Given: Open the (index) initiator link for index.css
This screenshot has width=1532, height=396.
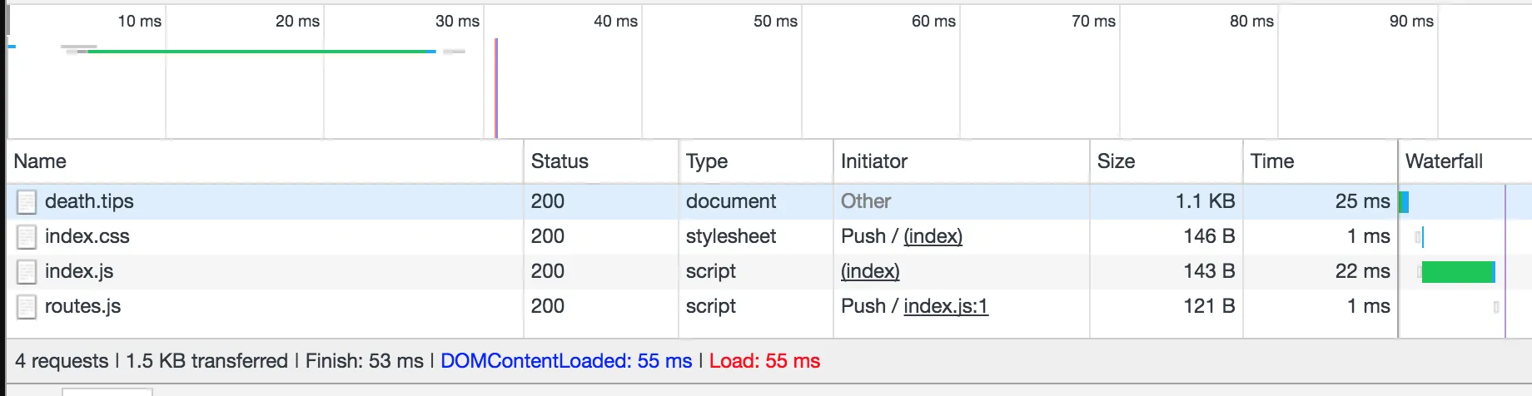Looking at the screenshot, I should (933, 236).
